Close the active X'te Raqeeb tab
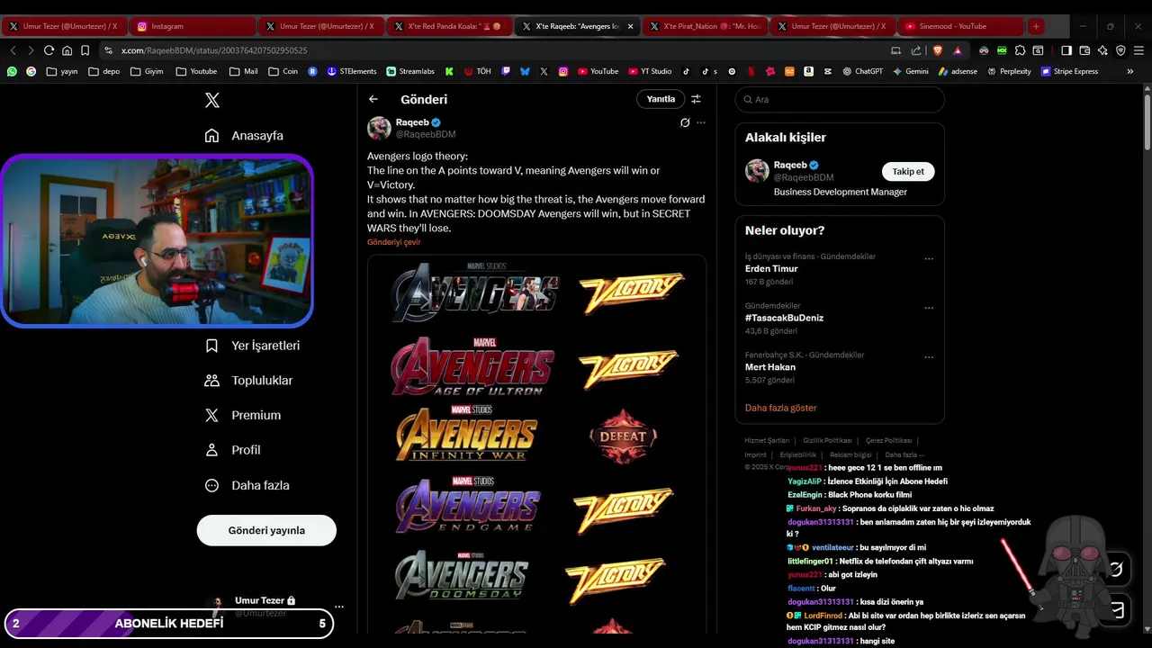This screenshot has height=648, width=1152. coord(630,27)
